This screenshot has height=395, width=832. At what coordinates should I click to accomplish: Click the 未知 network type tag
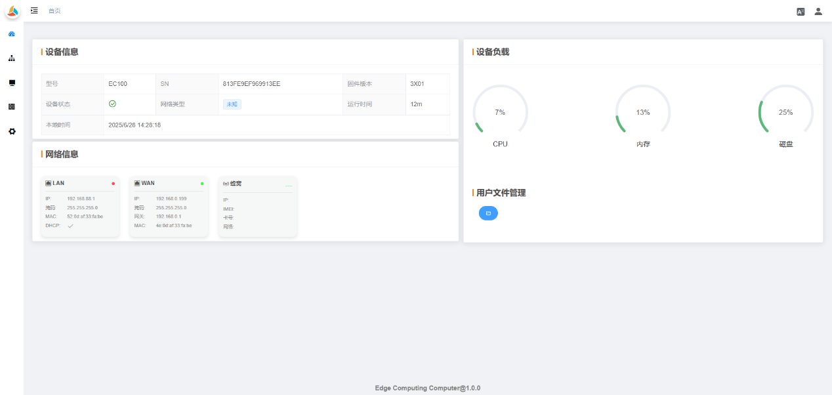(x=232, y=104)
